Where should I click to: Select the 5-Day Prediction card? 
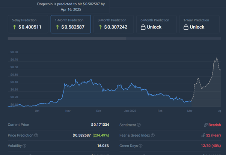(28, 24)
